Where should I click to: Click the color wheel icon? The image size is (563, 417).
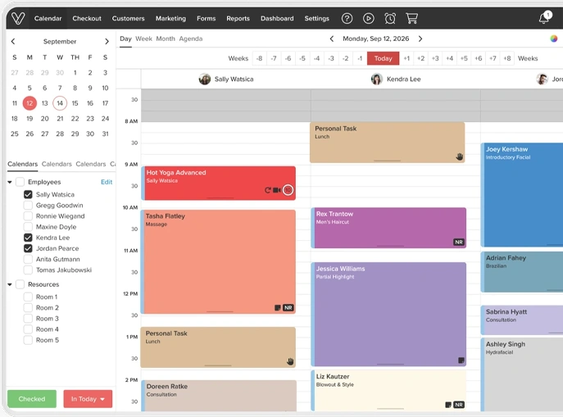pyautogui.click(x=554, y=39)
